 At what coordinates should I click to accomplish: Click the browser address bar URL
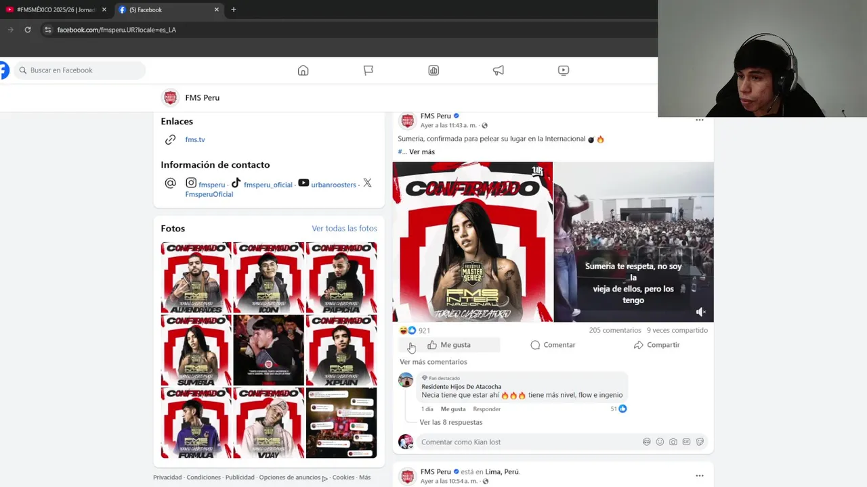[117, 30]
